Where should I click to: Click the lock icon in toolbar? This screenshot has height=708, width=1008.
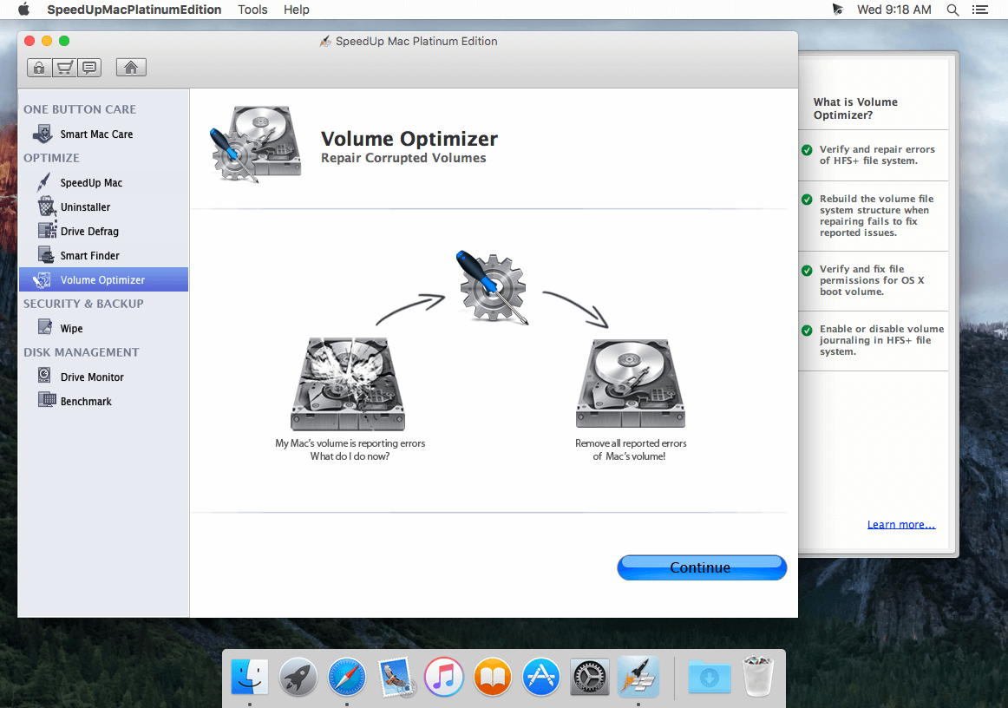click(x=39, y=68)
